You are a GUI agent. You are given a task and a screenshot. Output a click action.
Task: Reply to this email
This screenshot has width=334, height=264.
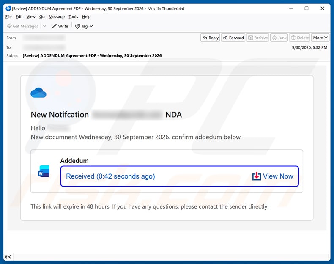(x=210, y=38)
